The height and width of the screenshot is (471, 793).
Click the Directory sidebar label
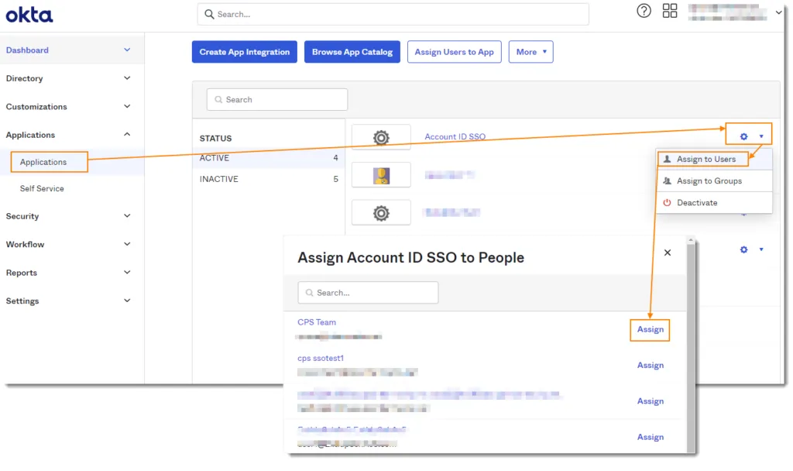coord(24,78)
